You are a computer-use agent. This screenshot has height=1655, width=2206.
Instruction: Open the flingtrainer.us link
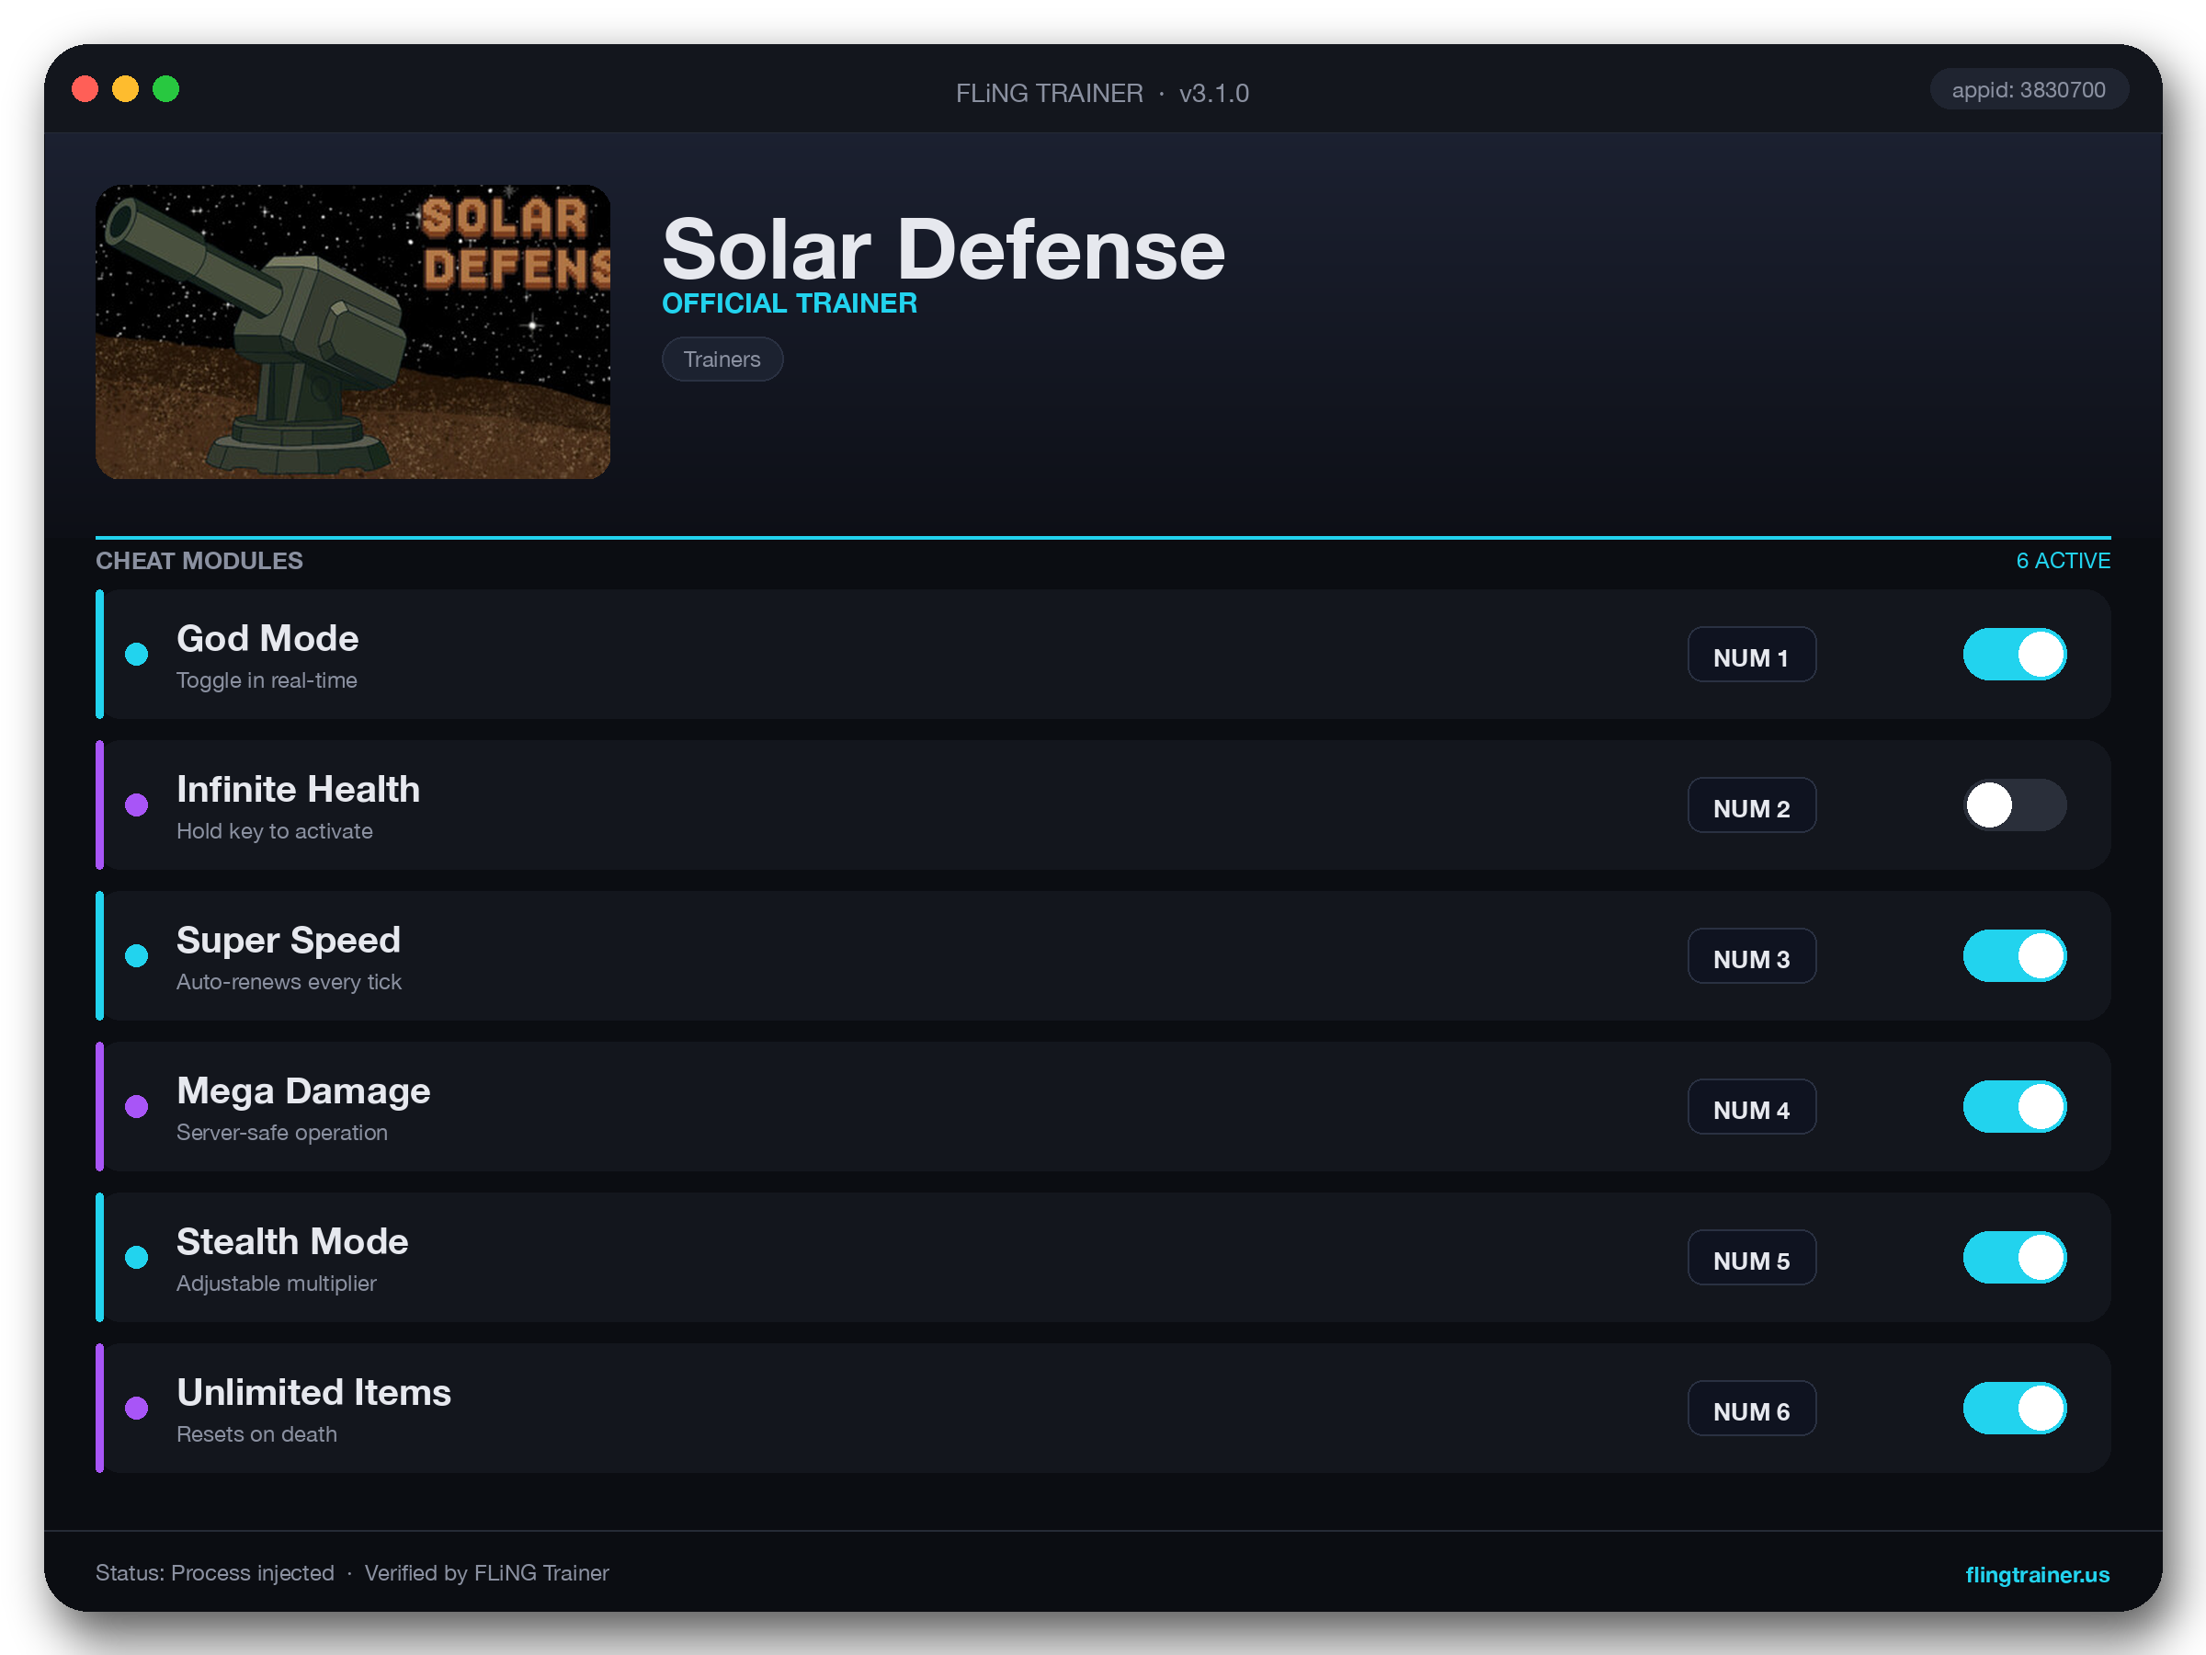[2037, 1574]
